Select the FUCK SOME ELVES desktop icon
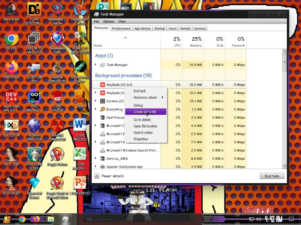 point(34,159)
